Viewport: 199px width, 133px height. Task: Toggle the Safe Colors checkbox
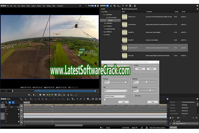(x=134, y=96)
